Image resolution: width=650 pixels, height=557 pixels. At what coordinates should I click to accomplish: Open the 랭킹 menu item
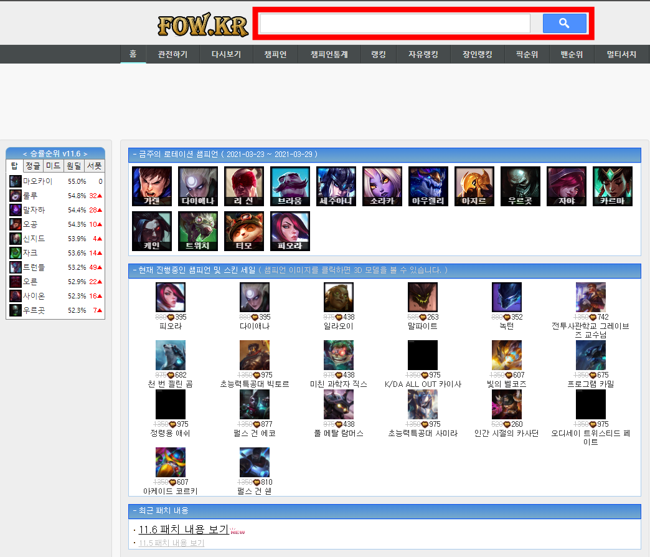coord(379,54)
